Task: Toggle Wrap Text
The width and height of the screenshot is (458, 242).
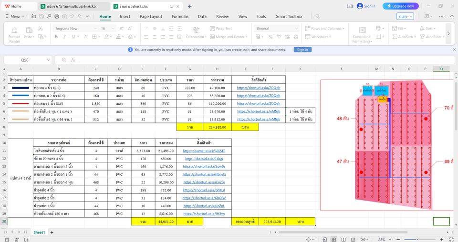Action: [221, 28]
